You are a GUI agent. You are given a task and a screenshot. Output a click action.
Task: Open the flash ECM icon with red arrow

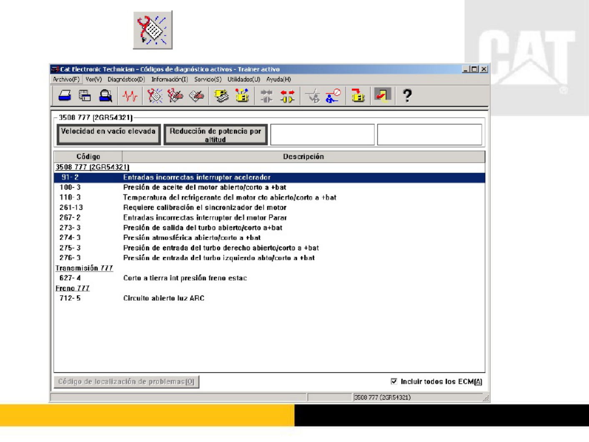[358, 96]
